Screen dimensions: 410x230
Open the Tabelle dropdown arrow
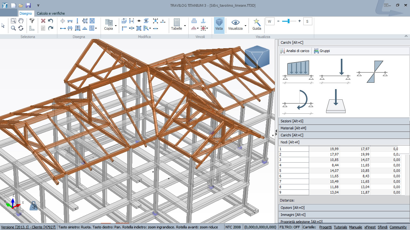[185, 26]
